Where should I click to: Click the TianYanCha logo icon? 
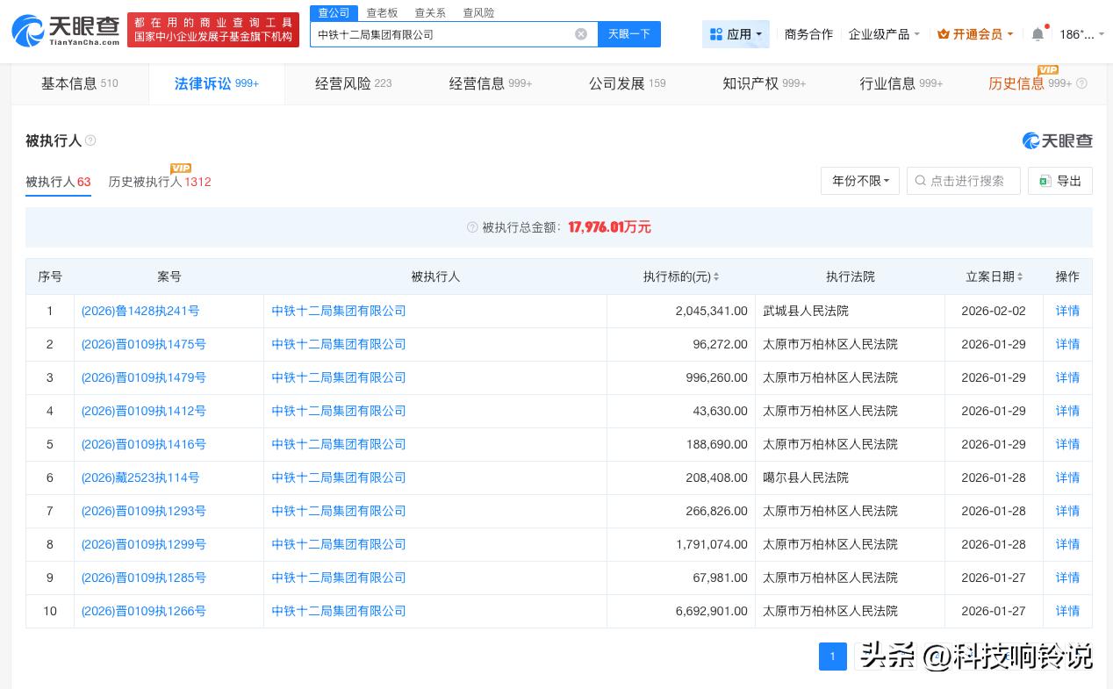pyautogui.click(x=28, y=31)
